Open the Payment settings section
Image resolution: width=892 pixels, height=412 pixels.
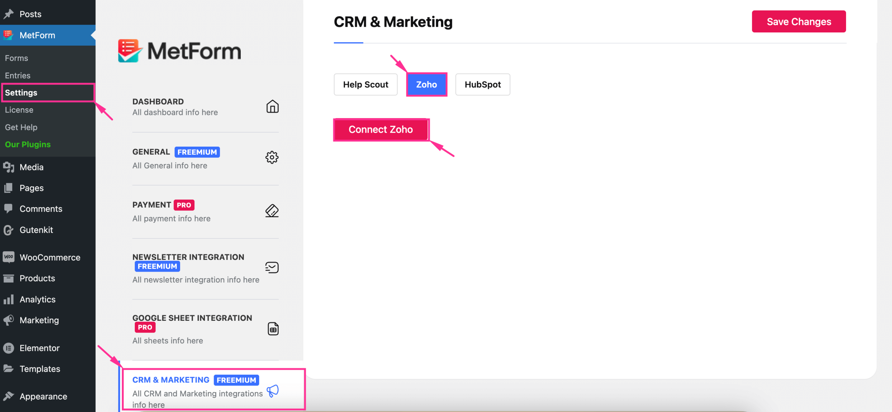point(206,211)
